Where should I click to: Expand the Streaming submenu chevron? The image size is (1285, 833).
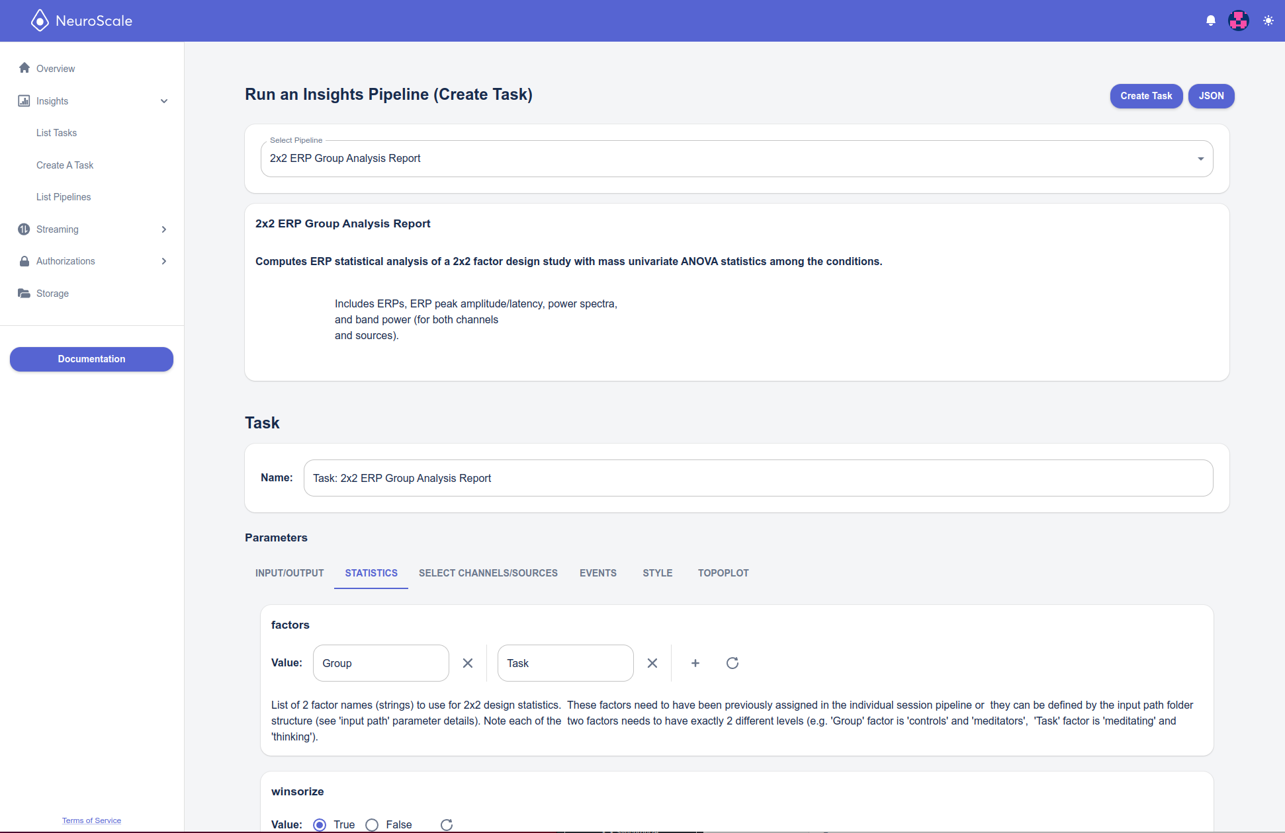(x=164, y=229)
